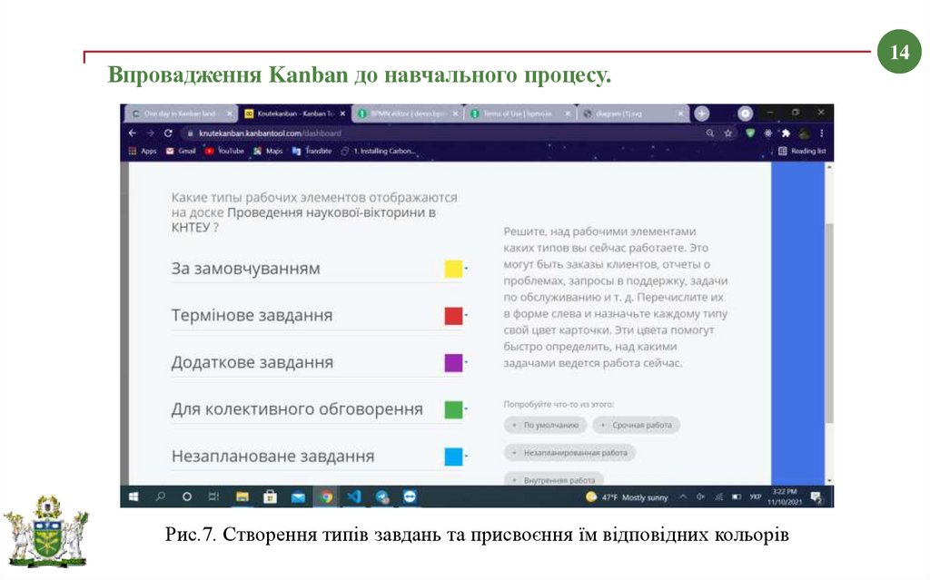Open Task View on the taskbar
Image resolution: width=930 pixels, height=580 pixels.
[x=214, y=497]
